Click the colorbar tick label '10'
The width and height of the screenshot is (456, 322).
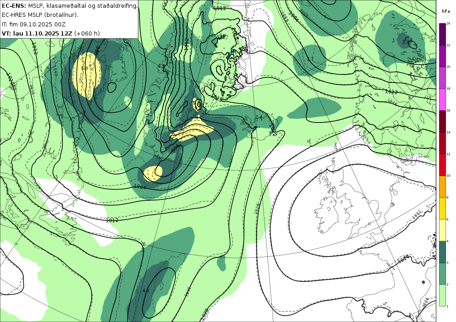coord(448,176)
